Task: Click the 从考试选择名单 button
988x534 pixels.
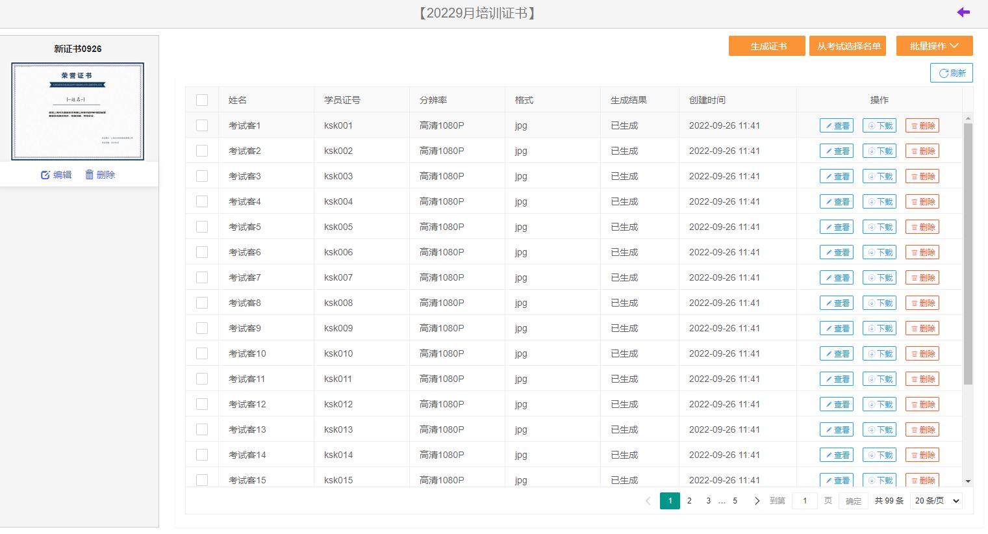Action: (847, 46)
